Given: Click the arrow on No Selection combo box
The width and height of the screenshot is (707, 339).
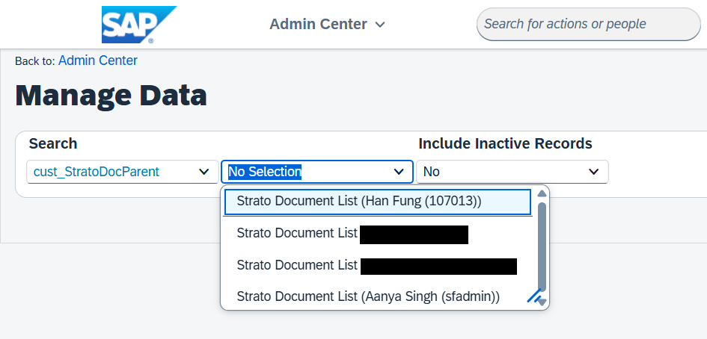Looking at the screenshot, I should [x=399, y=172].
